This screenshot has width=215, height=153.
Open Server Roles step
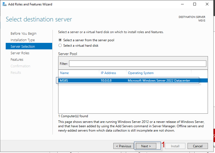pos(20,53)
